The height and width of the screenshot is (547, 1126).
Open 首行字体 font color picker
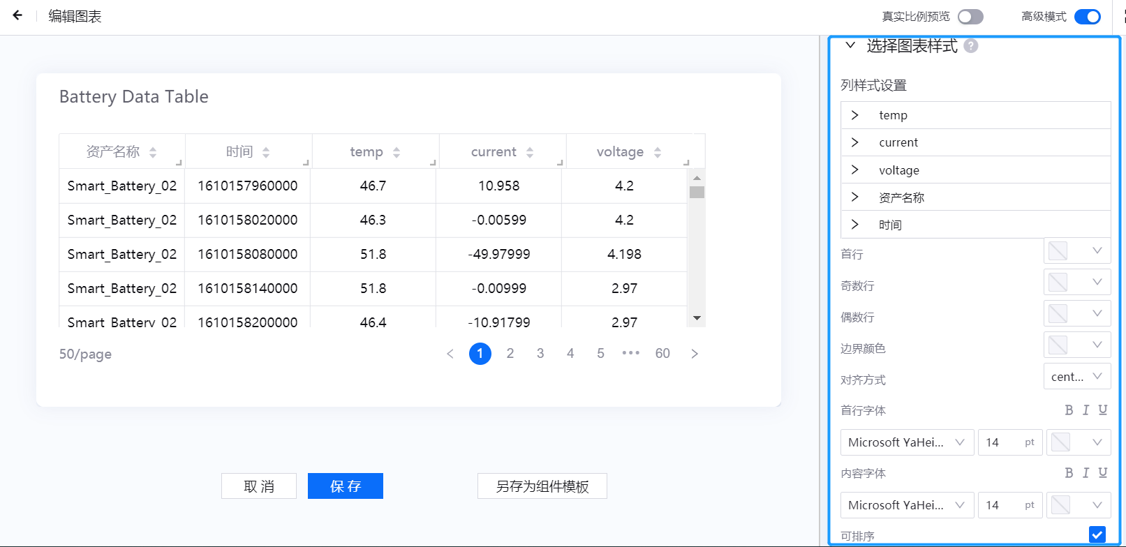(1079, 442)
